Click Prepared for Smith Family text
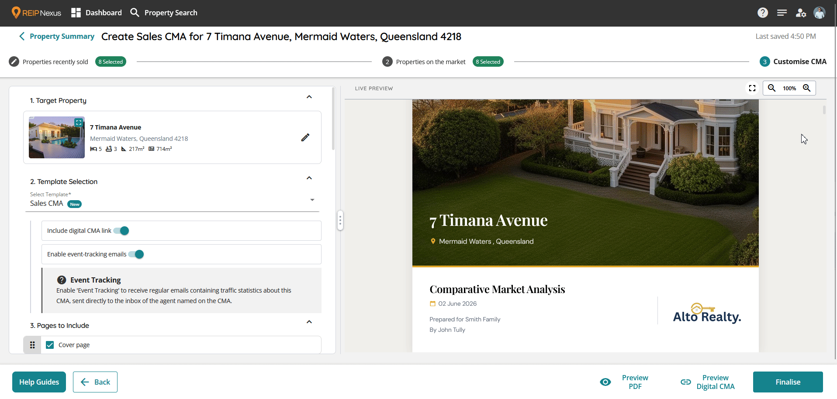This screenshot has height=399, width=837. [465, 319]
